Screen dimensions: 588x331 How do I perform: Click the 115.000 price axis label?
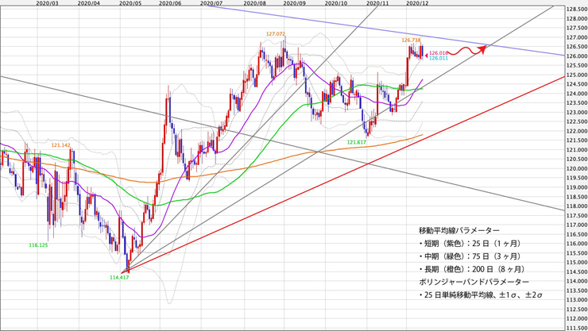578,263
